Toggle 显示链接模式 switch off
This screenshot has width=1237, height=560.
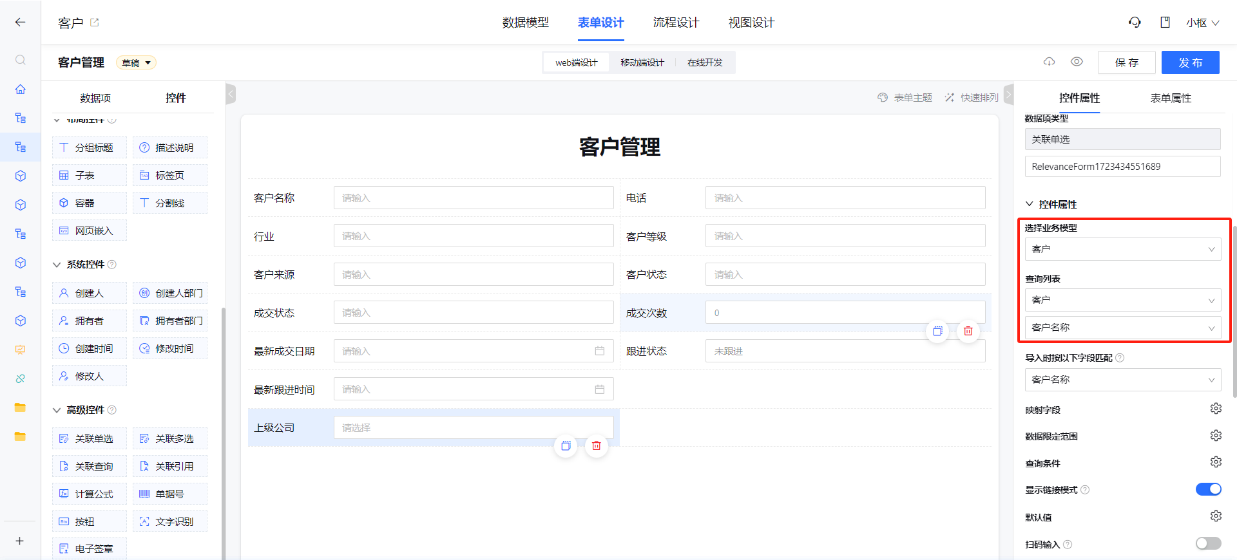point(1208,489)
